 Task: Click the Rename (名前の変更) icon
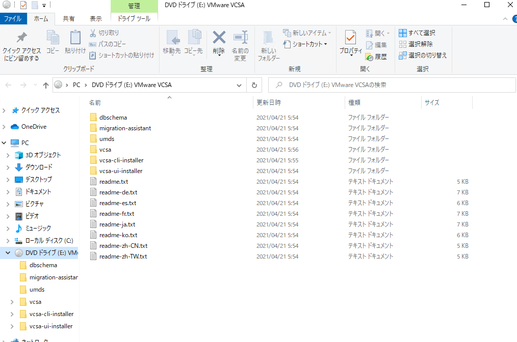(240, 37)
